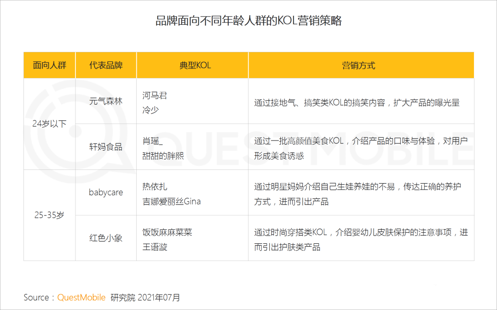The width and height of the screenshot is (497, 310).
Task: Click KOL name 冷少
Action: tap(150, 110)
